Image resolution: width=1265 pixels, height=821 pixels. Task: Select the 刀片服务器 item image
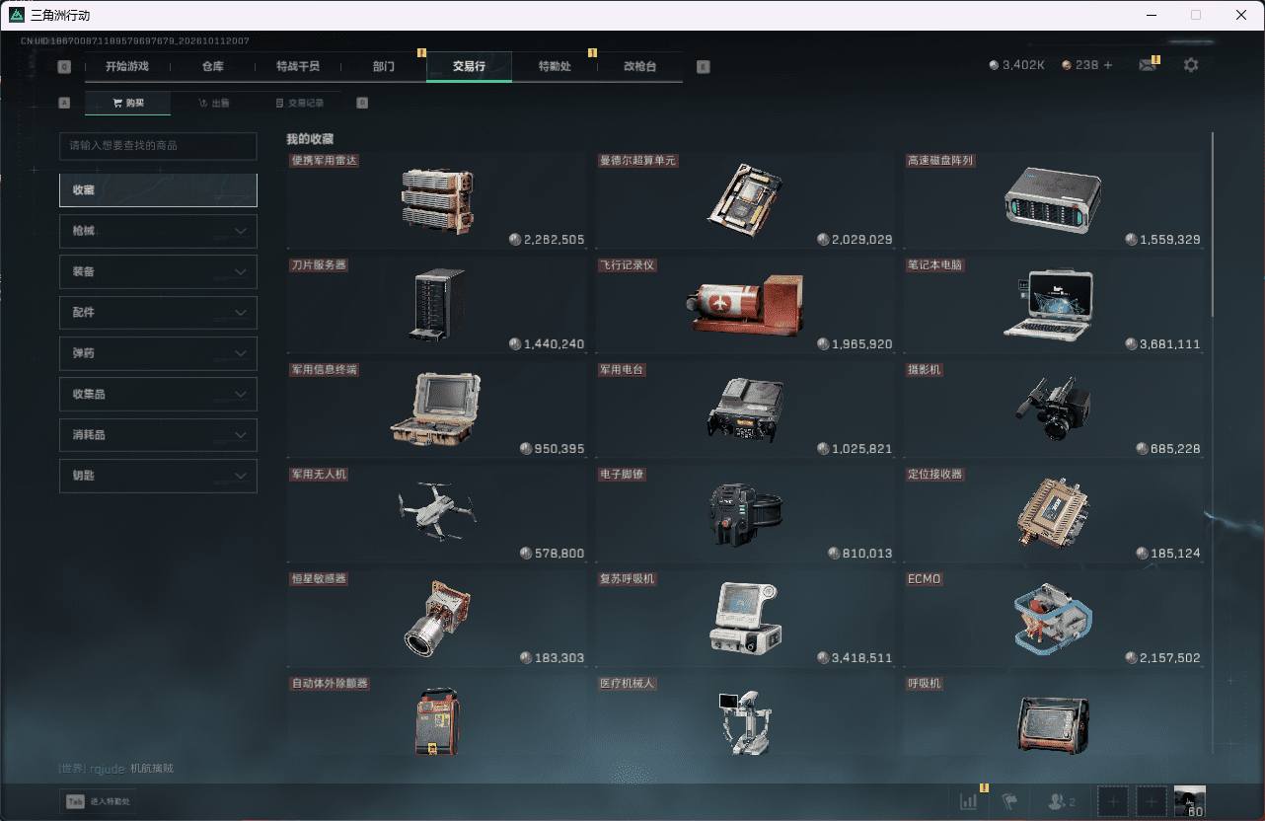[435, 305]
